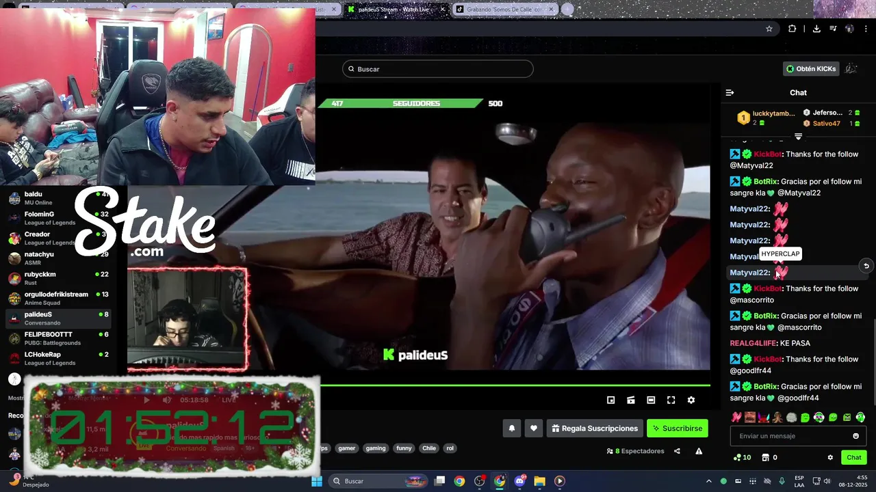This screenshot has width=876, height=492.
Task: Pick the pink ribbon emote in quick emote row
Action: pyautogui.click(x=736, y=417)
